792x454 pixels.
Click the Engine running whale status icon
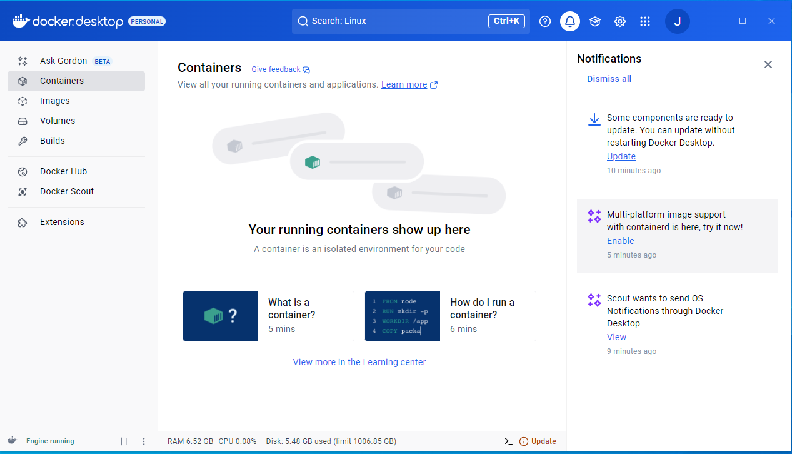click(x=12, y=441)
